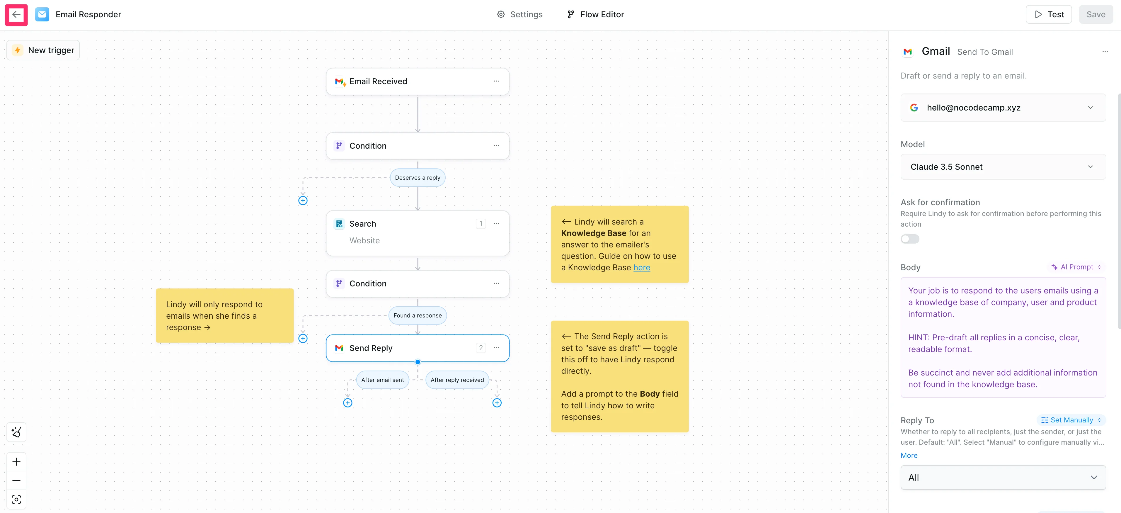The height and width of the screenshot is (513, 1121).
Task: Zoom out with the minus icon
Action: (x=16, y=480)
